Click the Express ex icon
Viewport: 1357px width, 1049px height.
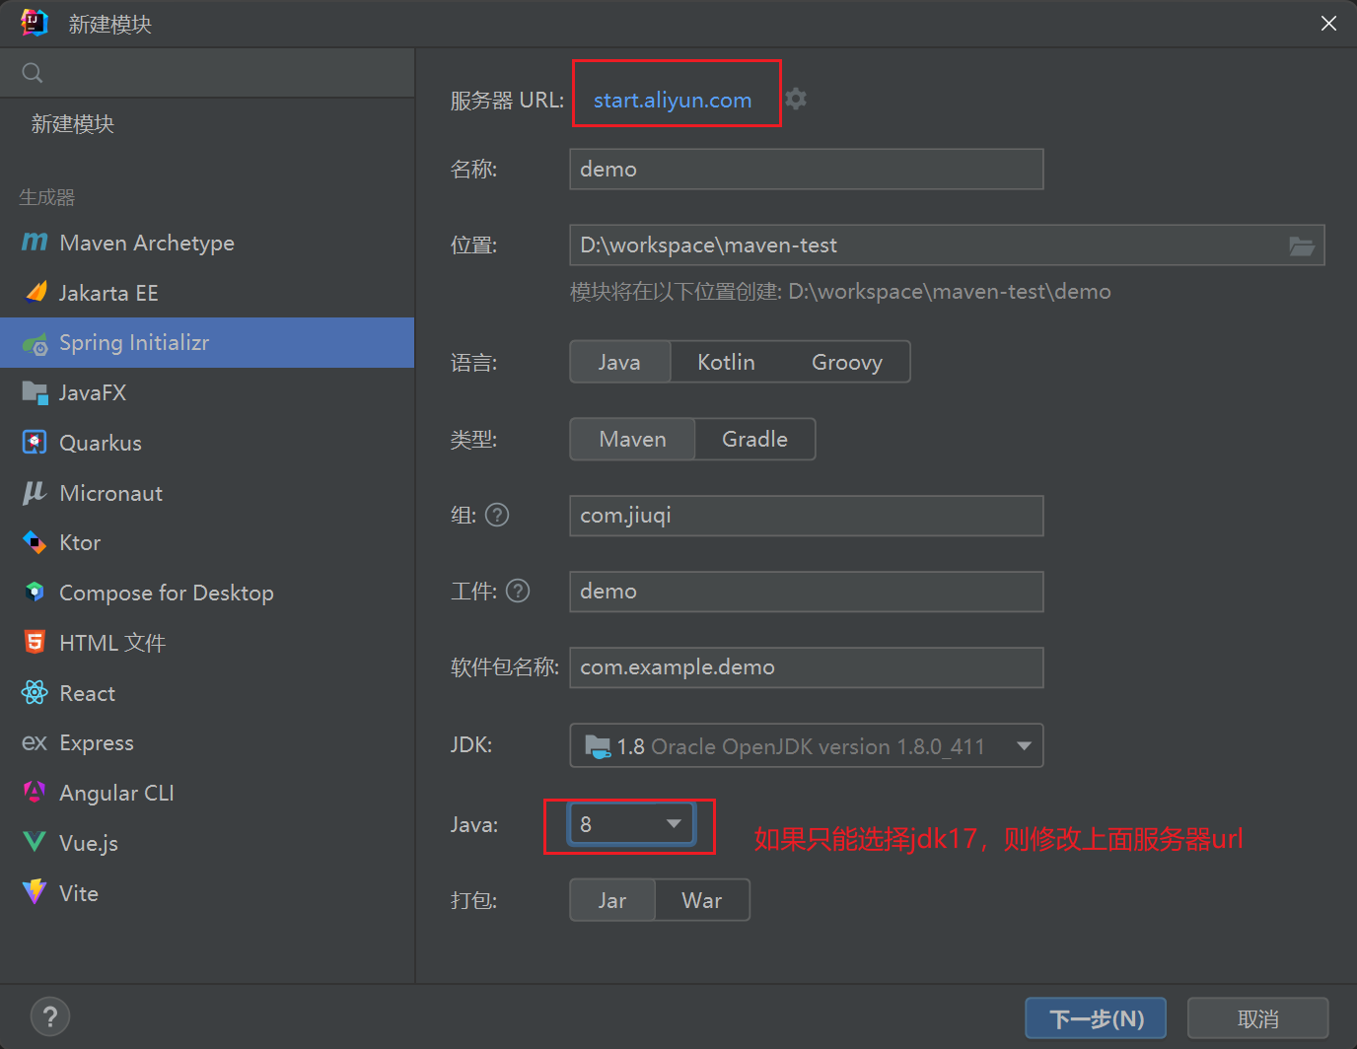pyautogui.click(x=35, y=742)
